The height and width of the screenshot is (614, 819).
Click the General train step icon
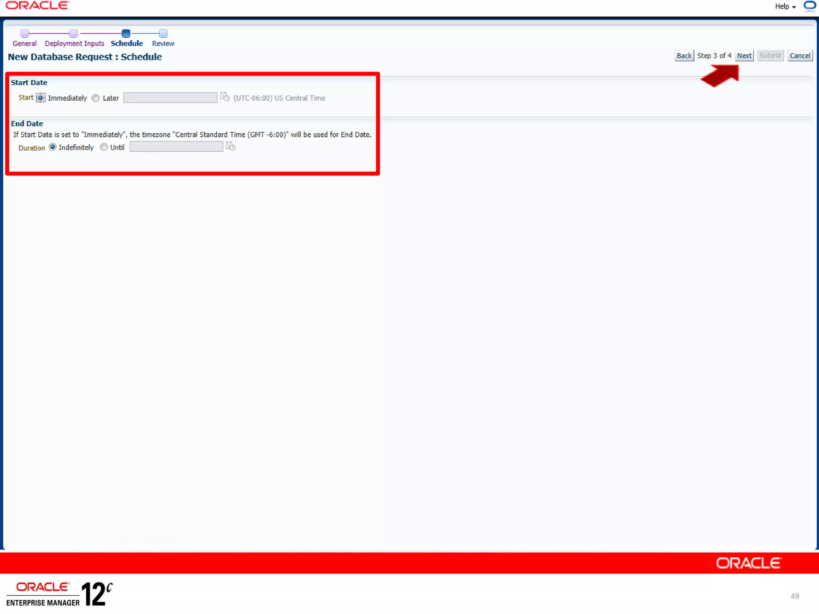25,34
